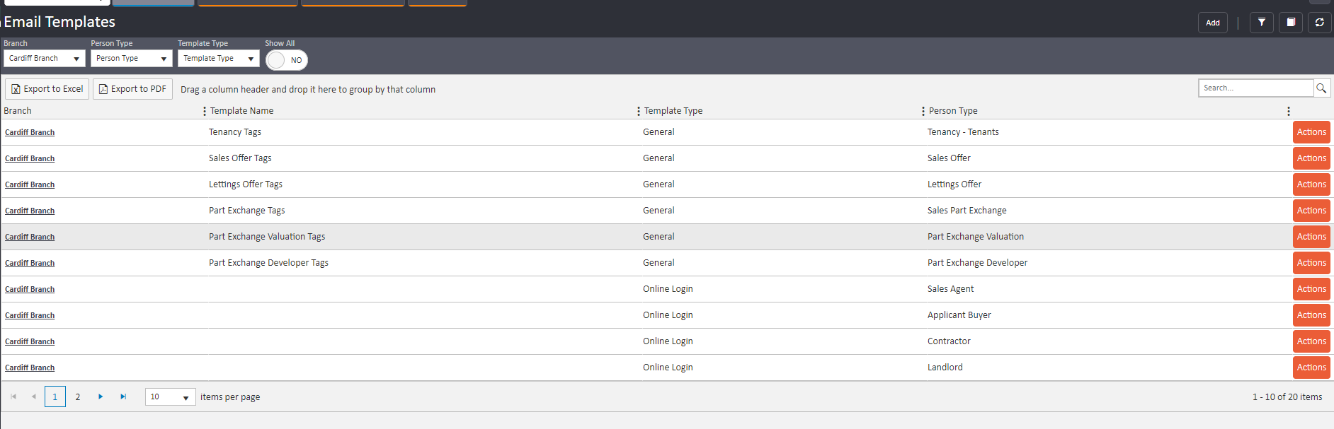The width and height of the screenshot is (1334, 429).
Task: Expand the Branch dropdown filter
Action: pos(44,59)
